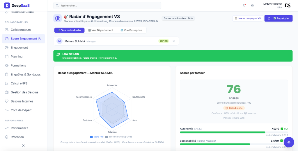Open Collaborateurs in the sidebar
This screenshot has height=151, width=298.
pos(24,30)
